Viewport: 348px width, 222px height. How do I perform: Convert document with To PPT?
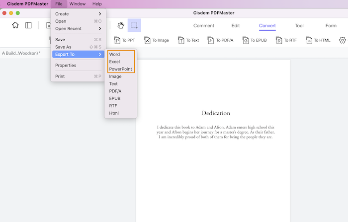tap(124, 40)
